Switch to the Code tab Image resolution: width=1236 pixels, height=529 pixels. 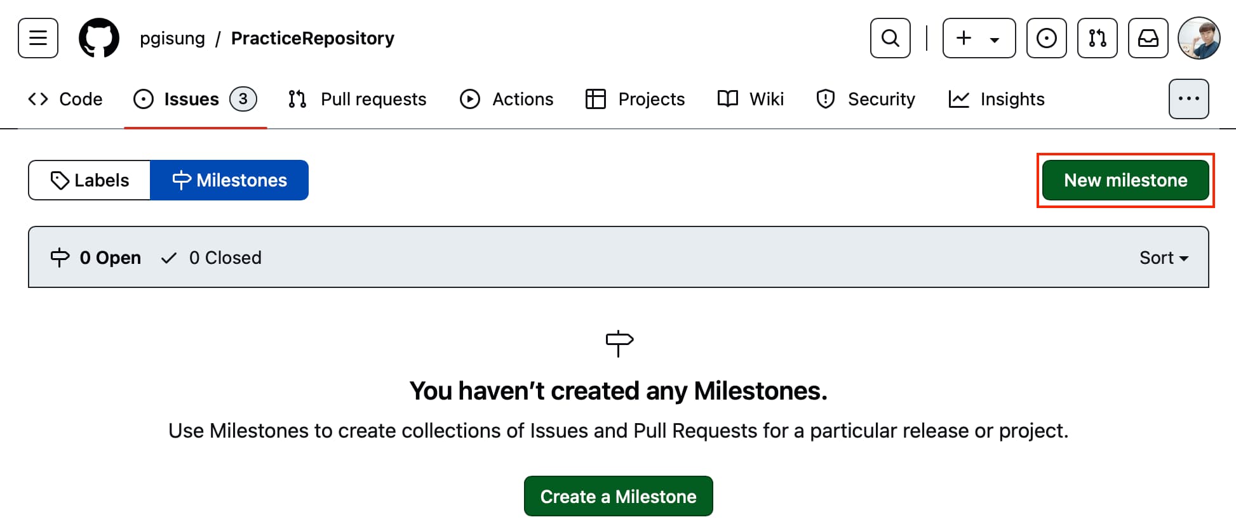(x=65, y=100)
